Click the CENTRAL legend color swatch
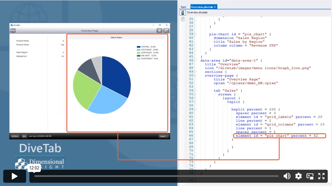 139,47
